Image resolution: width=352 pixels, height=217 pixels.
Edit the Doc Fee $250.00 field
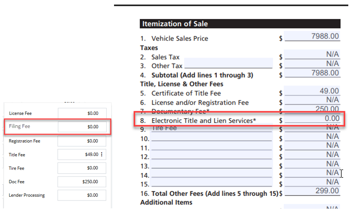pos(82,181)
